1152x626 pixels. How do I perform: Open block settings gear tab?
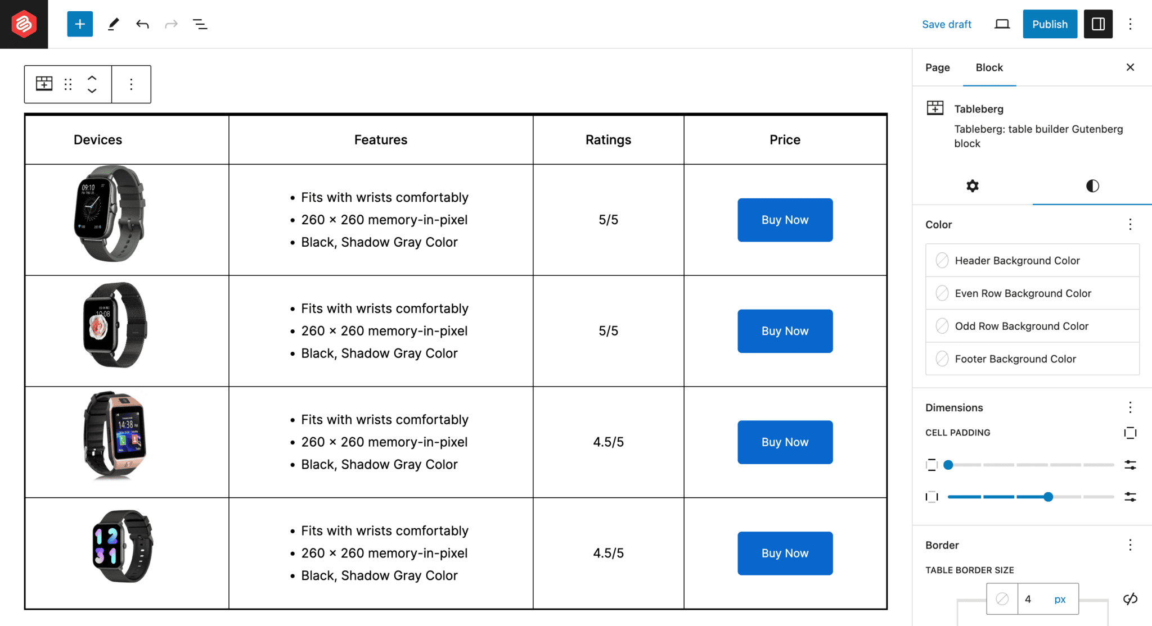[x=972, y=186]
